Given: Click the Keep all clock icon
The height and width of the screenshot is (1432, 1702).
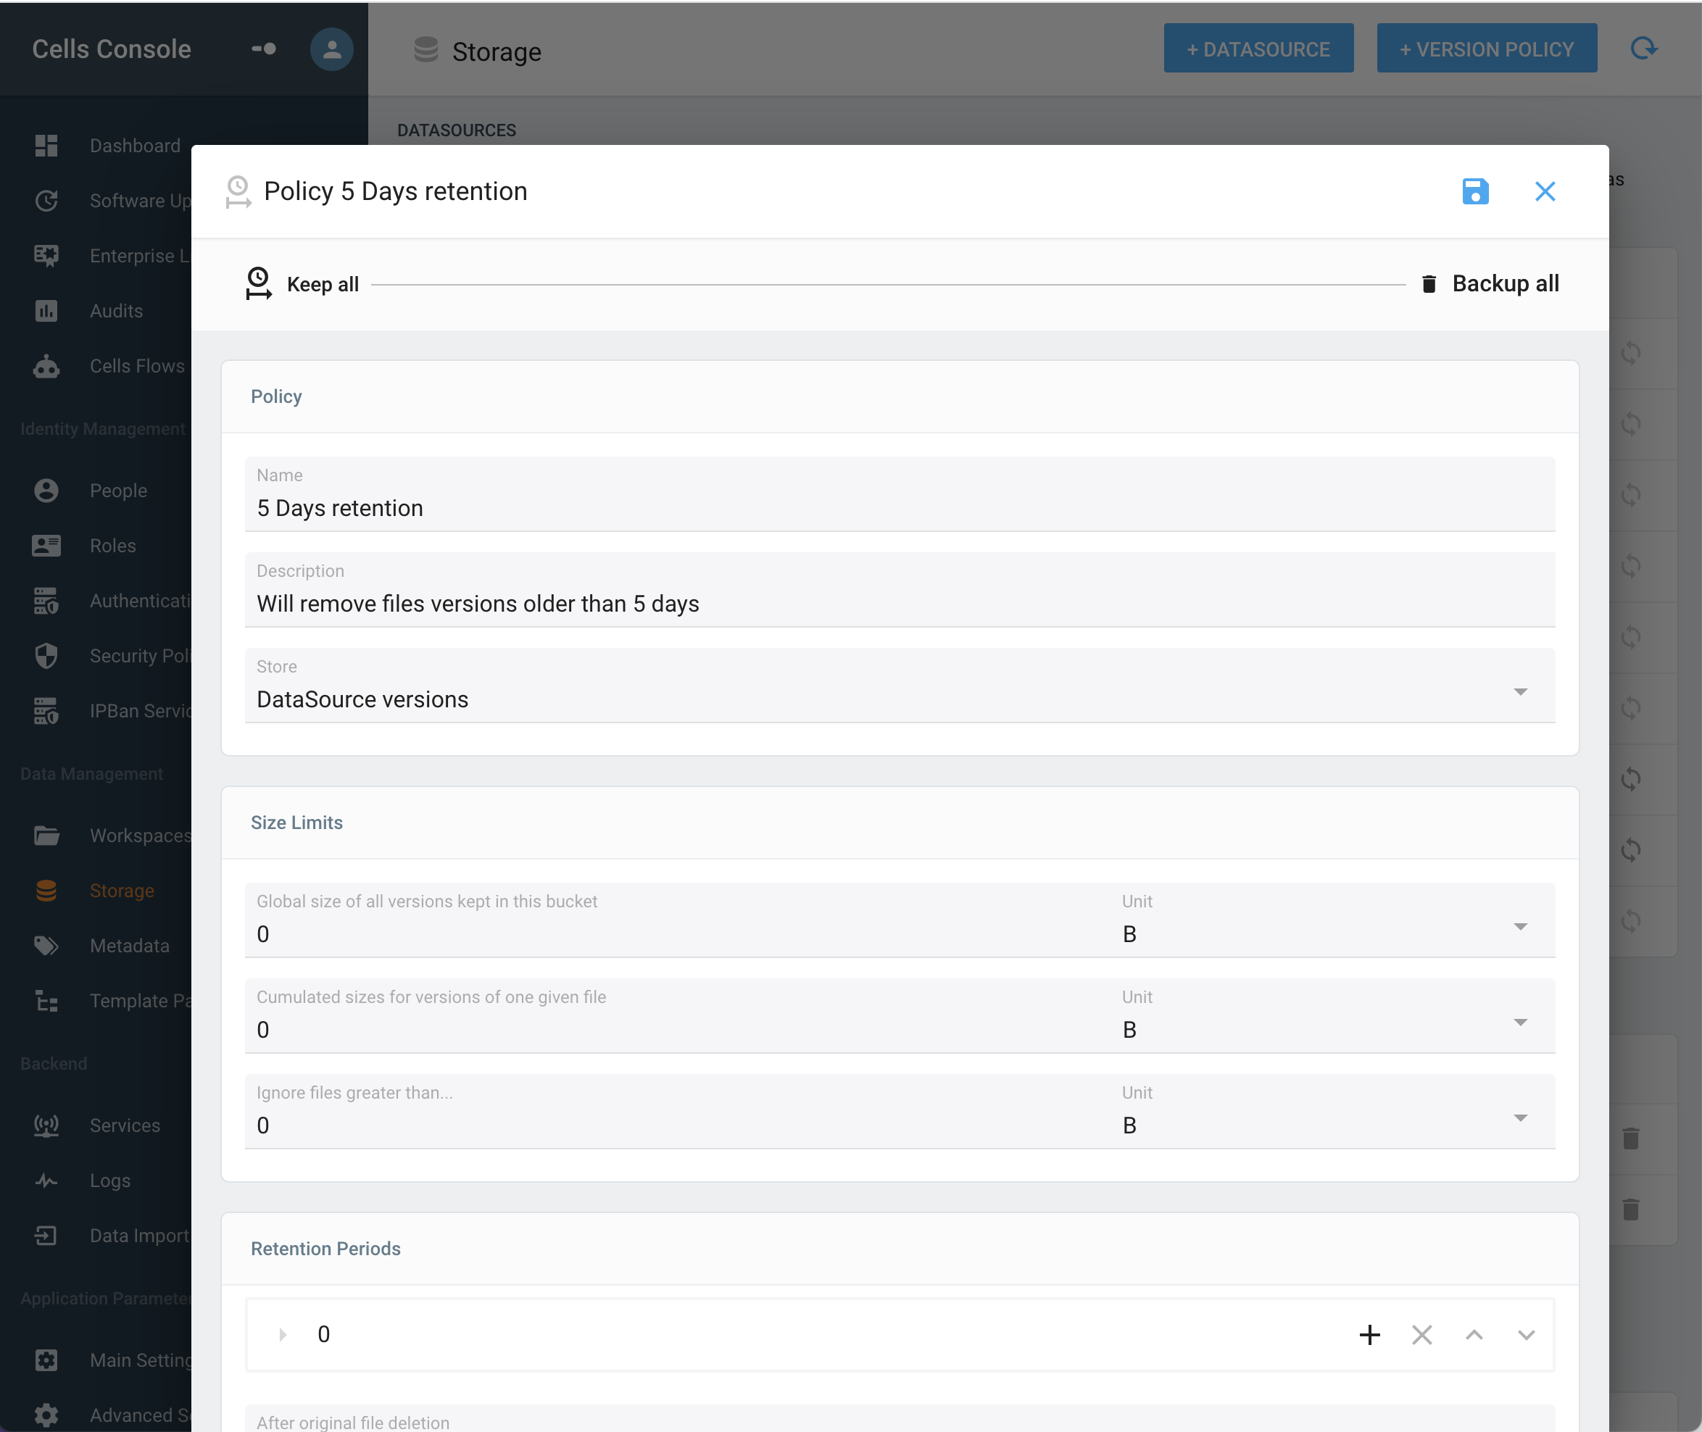Looking at the screenshot, I should pos(258,283).
